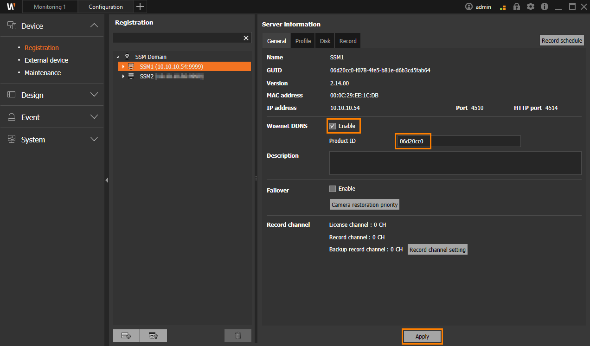Expand the Event section chevron
Screen dimensions: 590x346
(x=94, y=117)
